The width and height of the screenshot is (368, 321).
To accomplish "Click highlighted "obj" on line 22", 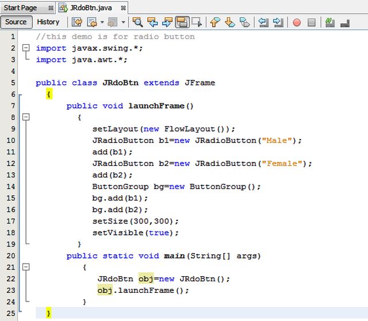I will 146,279.
